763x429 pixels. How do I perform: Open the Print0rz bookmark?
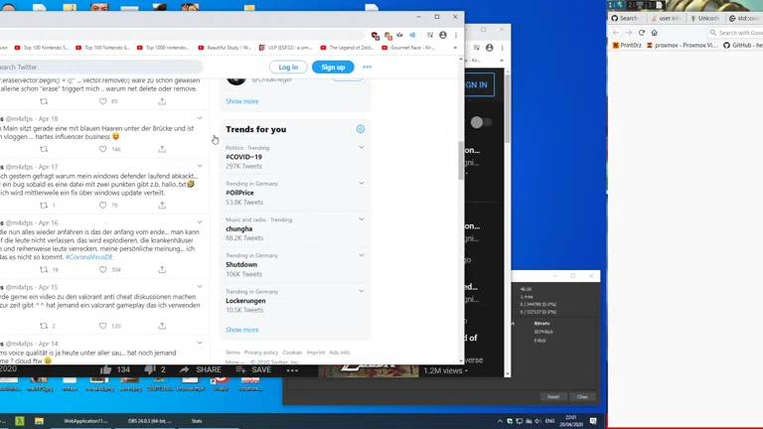(x=630, y=45)
